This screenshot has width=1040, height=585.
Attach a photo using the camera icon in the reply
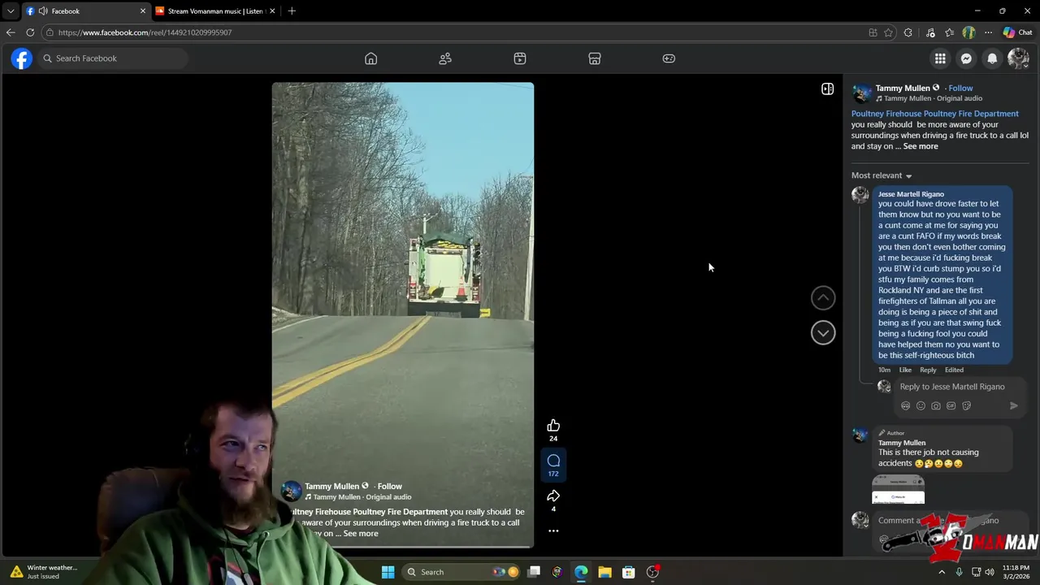936,405
